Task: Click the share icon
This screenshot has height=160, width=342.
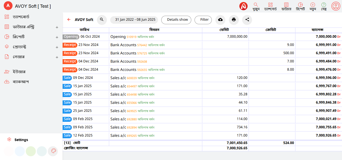Action: pos(247,20)
